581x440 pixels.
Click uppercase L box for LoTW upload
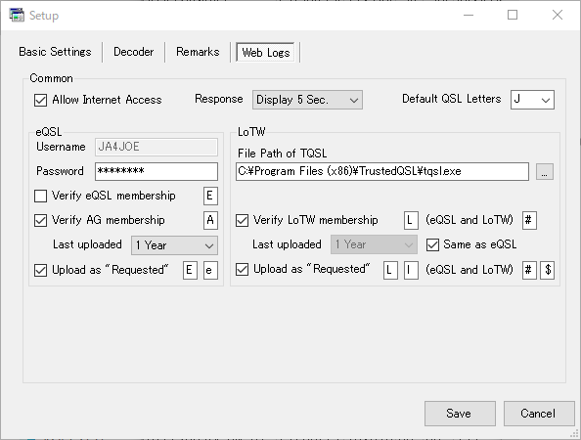point(390,270)
